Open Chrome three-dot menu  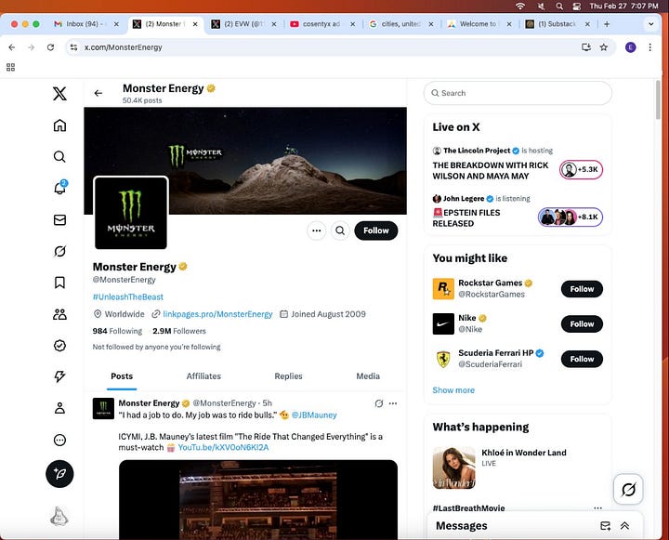point(649,47)
